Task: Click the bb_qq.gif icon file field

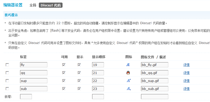Action: click(x=155, y=73)
